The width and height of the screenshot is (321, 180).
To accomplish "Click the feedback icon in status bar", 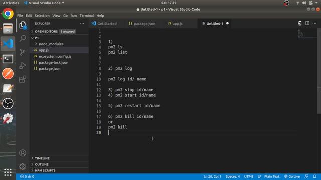I will 306,176.
